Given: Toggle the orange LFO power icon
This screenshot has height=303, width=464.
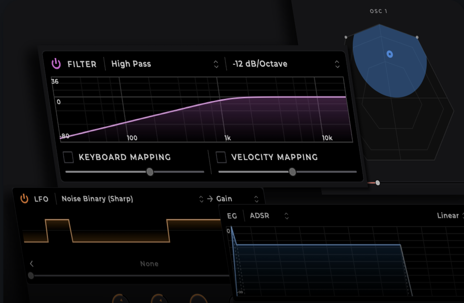Looking at the screenshot, I should pos(24,199).
